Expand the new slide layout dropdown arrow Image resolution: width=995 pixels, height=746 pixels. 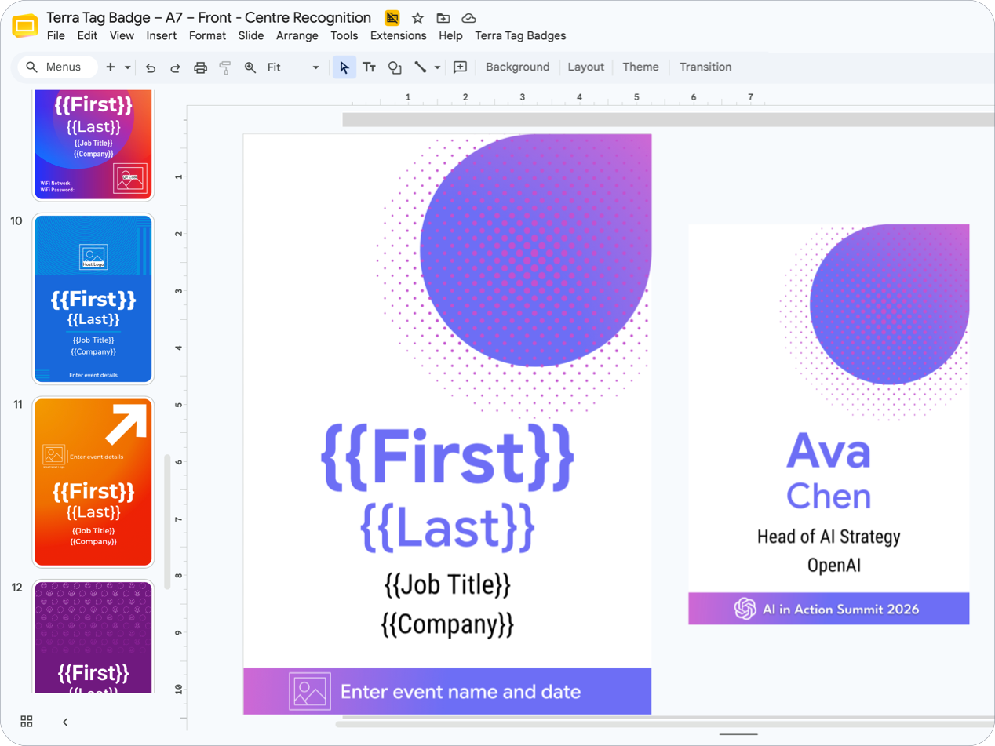pyautogui.click(x=127, y=67)
